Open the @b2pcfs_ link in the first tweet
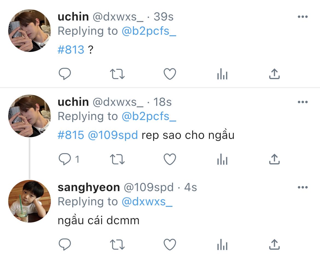The width and height of the screenshot is (320, 254). [x=149, y=31]
